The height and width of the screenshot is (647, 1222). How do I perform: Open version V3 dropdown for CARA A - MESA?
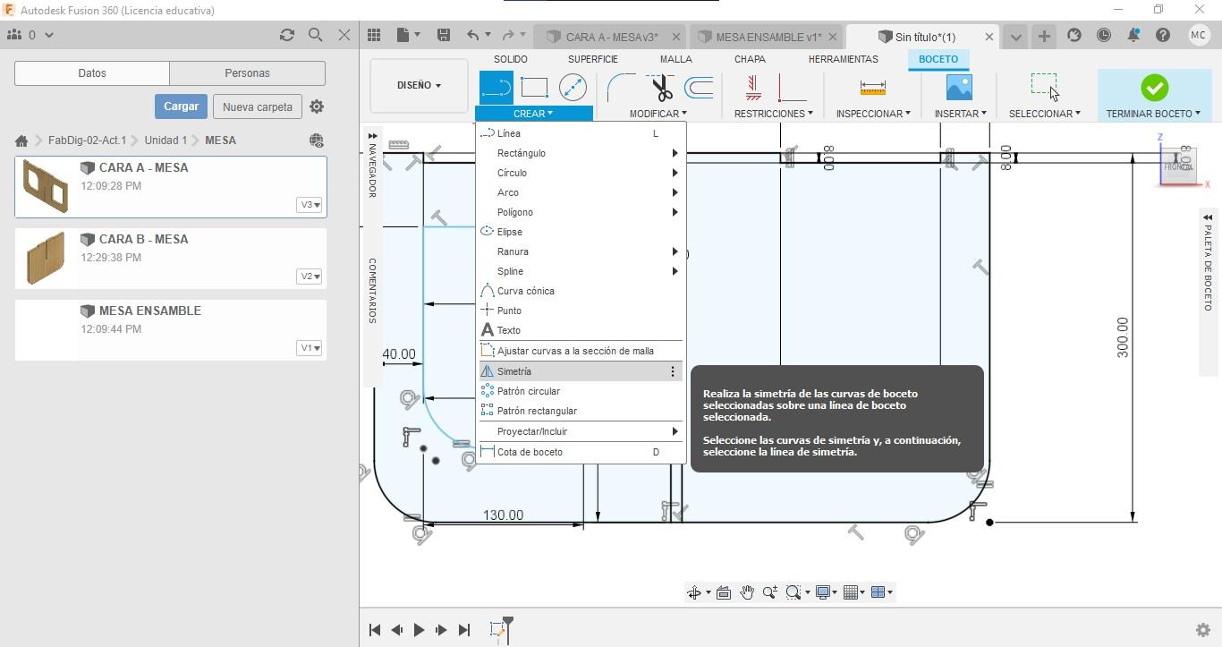coord(310,205)
